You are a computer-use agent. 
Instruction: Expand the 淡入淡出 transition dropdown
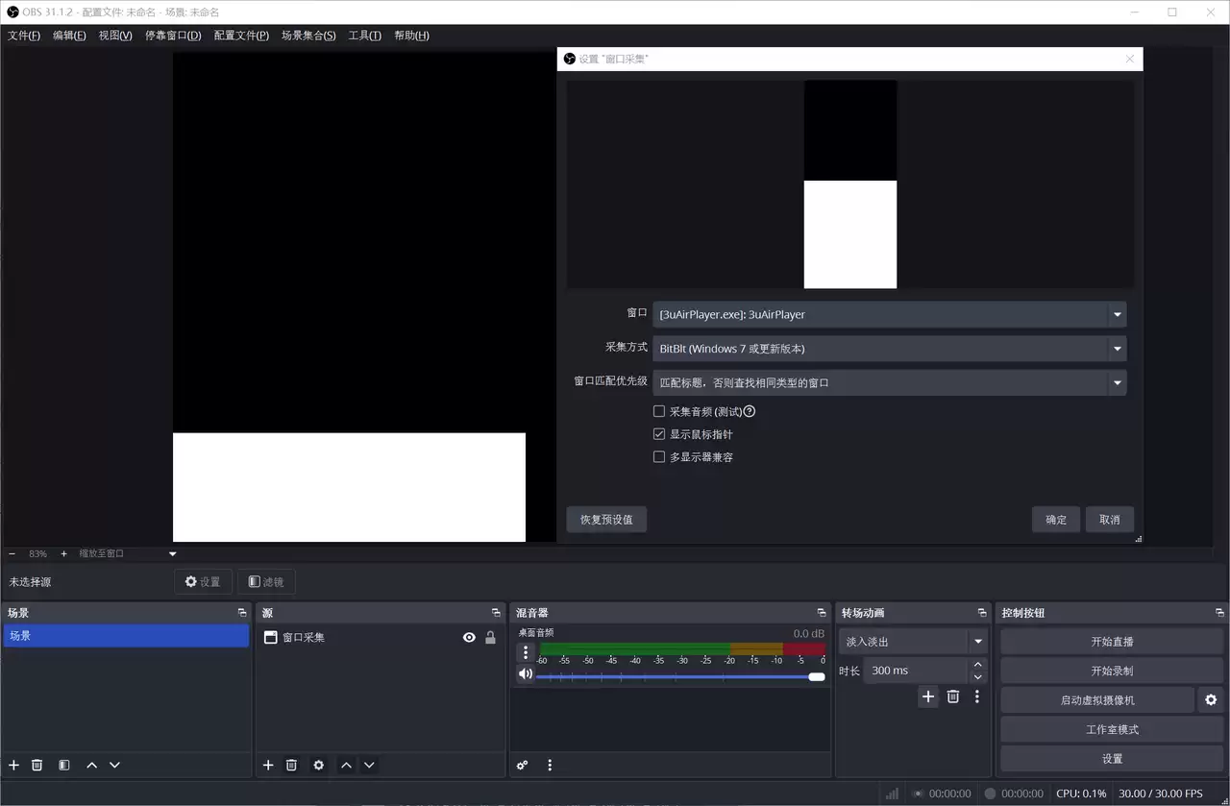click(978, 642)
